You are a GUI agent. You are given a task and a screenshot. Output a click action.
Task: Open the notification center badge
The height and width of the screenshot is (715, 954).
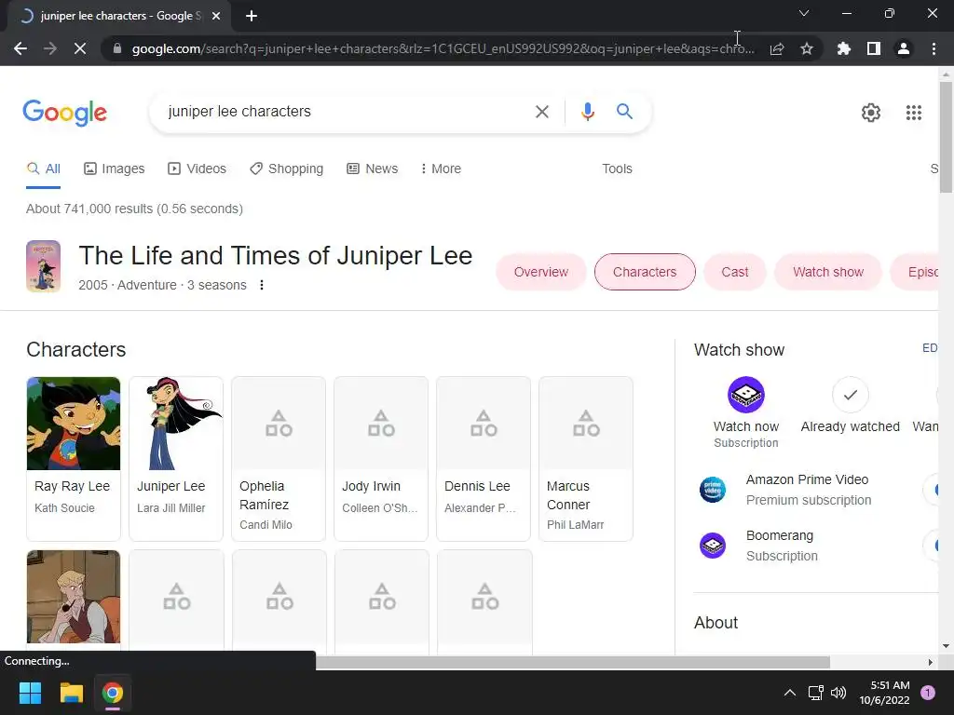pyautogui.click(x=928, y=693)
